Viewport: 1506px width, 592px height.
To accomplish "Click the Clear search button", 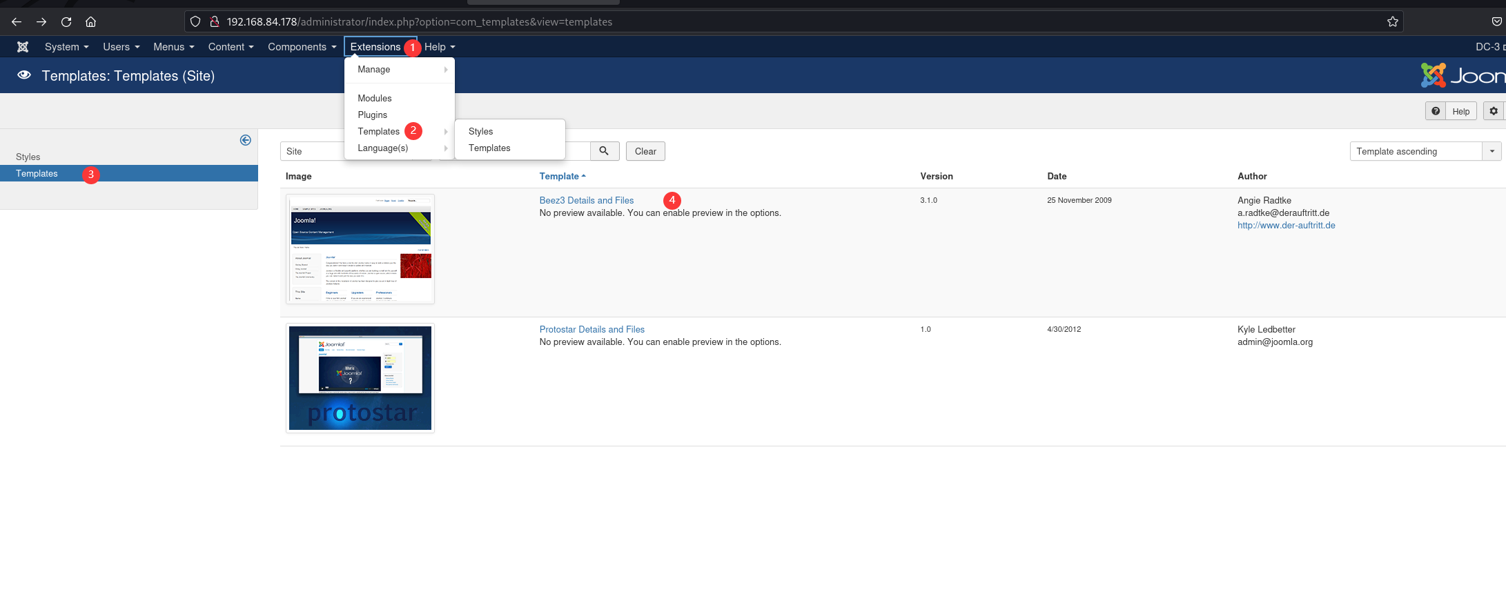I will (645, 151).
